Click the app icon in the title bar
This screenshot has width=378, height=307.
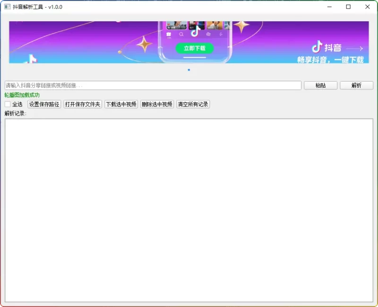[x=8, y=7]
